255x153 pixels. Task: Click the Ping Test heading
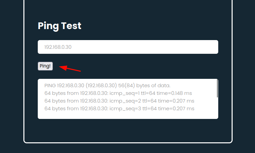59,26
